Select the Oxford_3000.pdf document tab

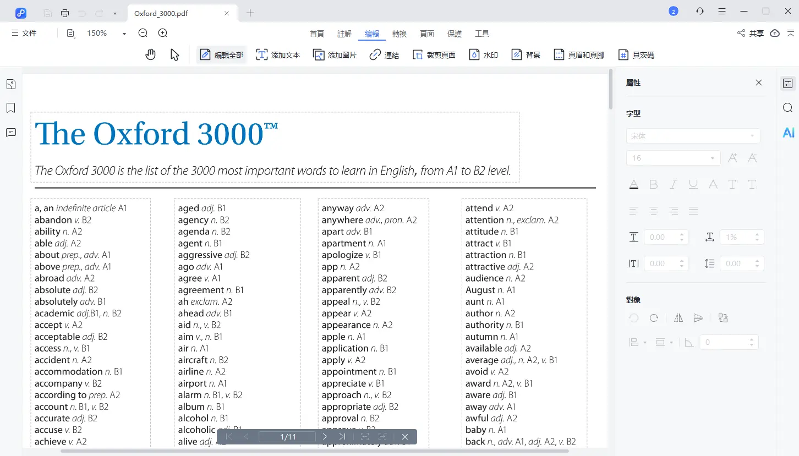point(182,13)
